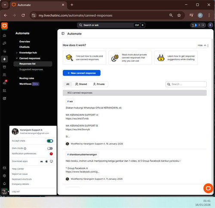The width and height of the screenshot is (215, 208).
Task: Click the browser zoom magnifier icon
Action: coord(171,15)
